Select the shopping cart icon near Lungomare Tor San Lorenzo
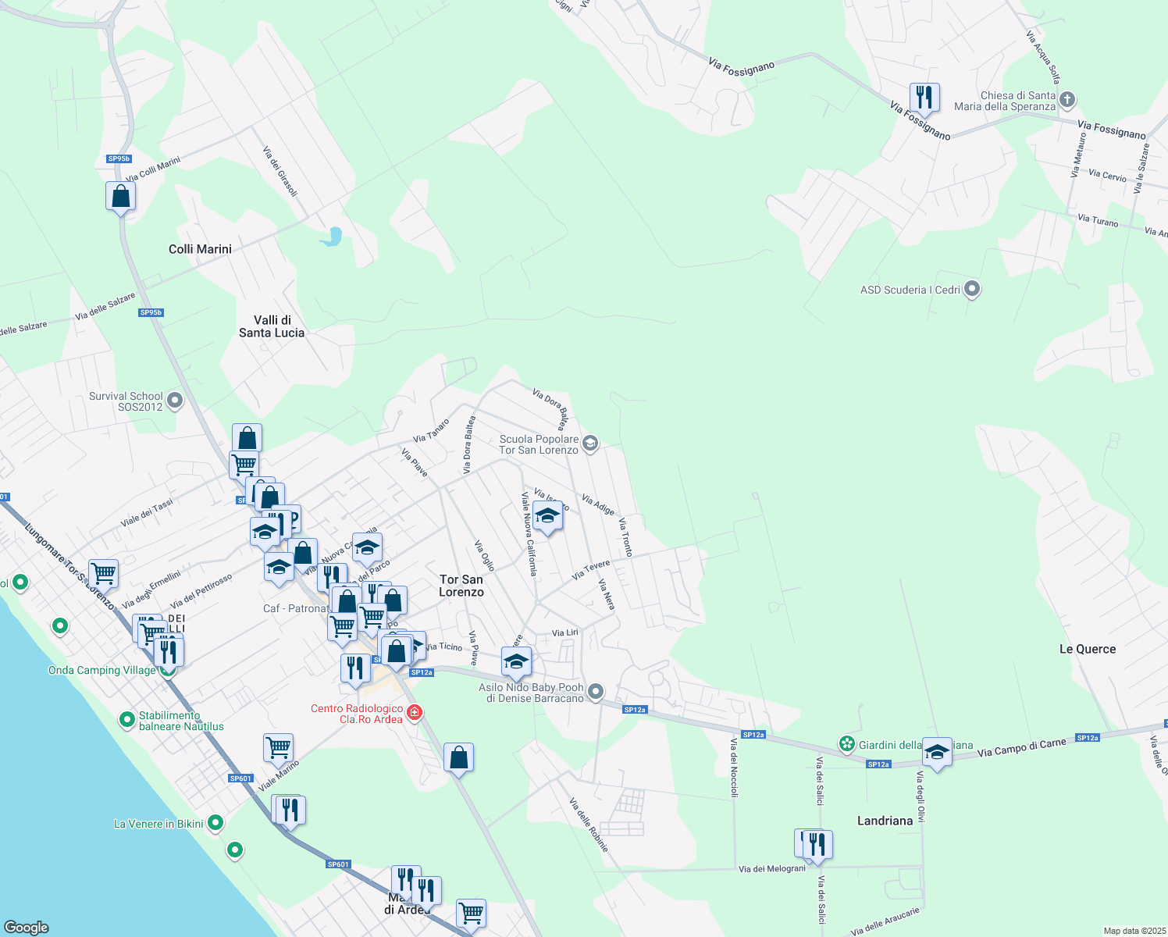1168x937 pixels. point(104,573)
